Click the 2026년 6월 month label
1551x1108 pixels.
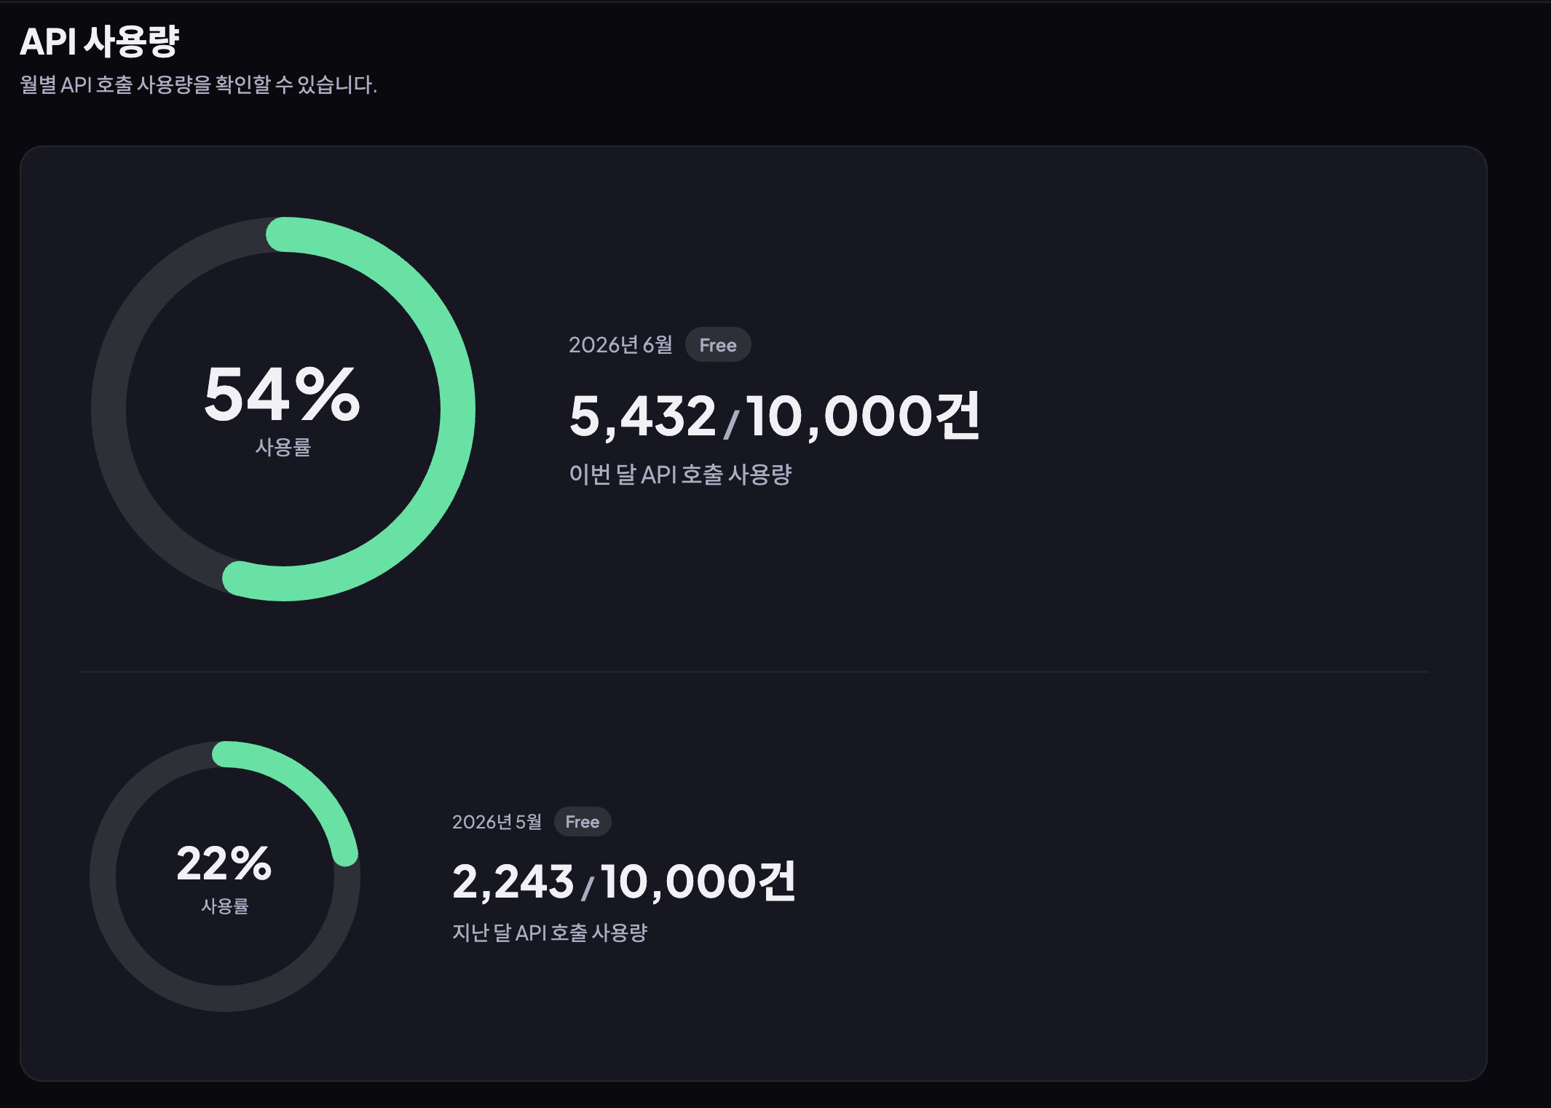pos(620,345)
